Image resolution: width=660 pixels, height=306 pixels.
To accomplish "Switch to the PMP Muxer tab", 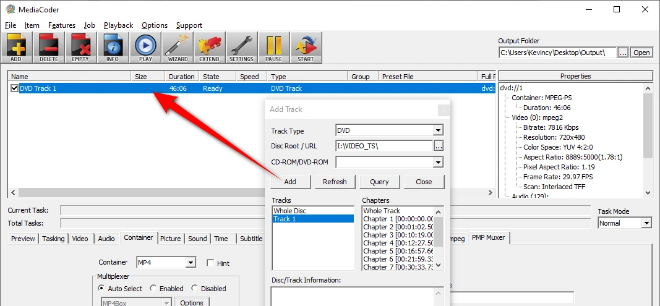I will [489, 238].
